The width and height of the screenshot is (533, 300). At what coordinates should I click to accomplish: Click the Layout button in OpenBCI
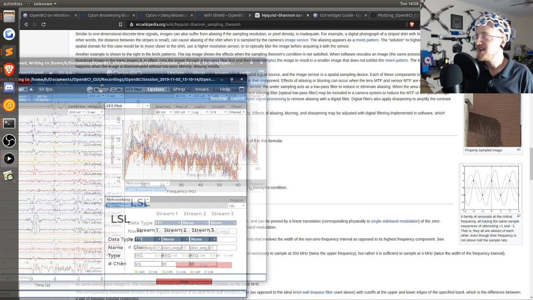(237, 98)
